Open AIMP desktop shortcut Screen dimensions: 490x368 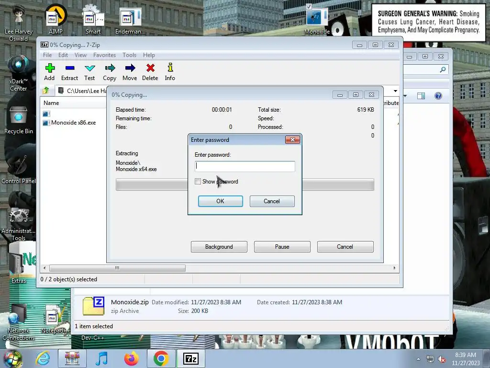56,19
